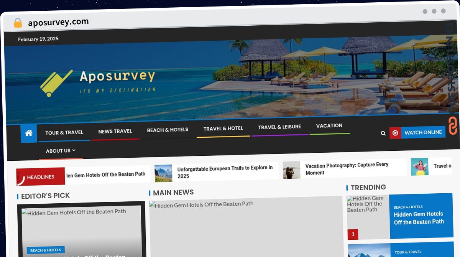
Task: Click Beach & Hotels badge in Editor's Pick
Action: (46, 250)
